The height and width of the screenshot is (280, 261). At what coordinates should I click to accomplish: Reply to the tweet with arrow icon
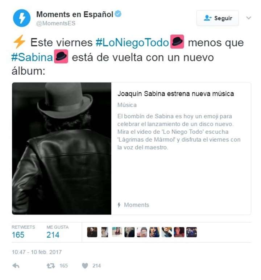coord(16,266)
